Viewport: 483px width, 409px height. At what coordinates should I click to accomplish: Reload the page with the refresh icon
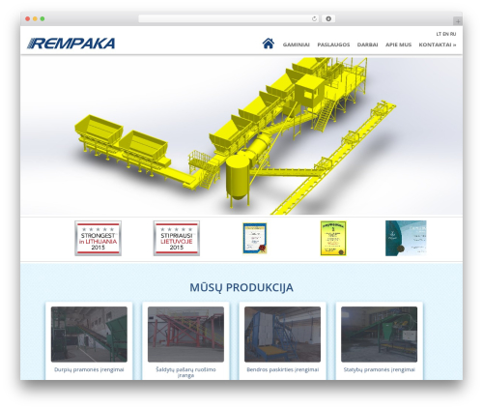tap(314, 19)
